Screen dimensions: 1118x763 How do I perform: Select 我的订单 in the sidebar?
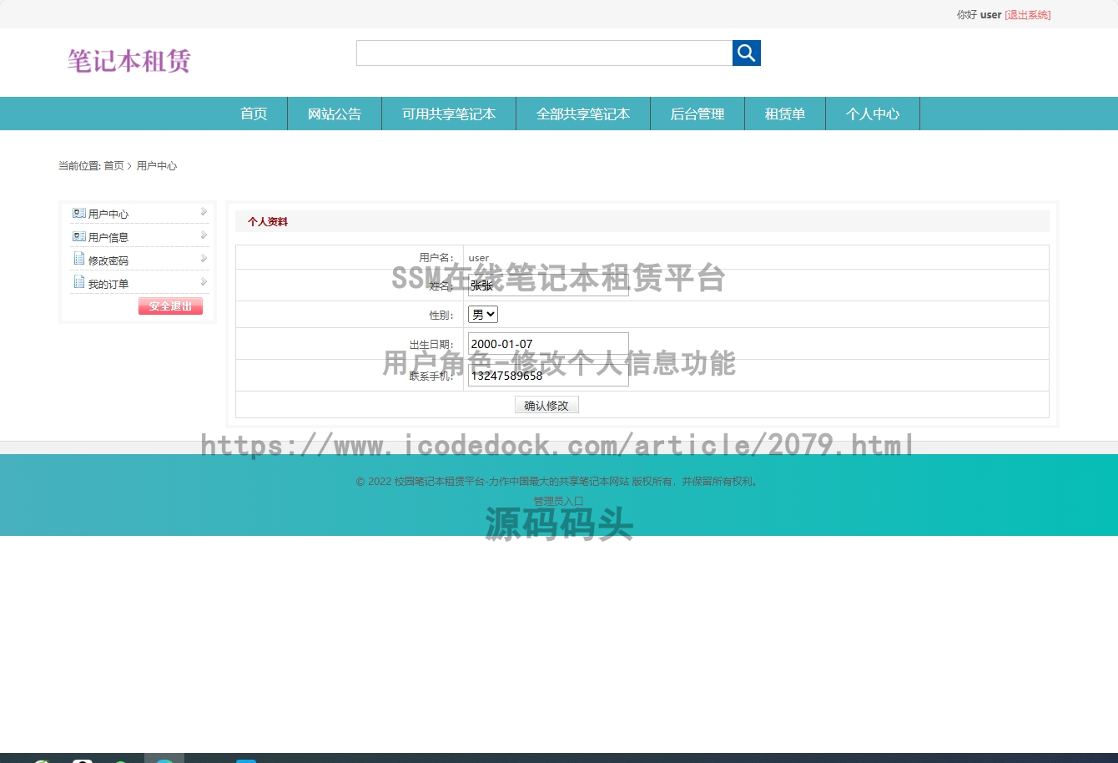tap(108, 285)
